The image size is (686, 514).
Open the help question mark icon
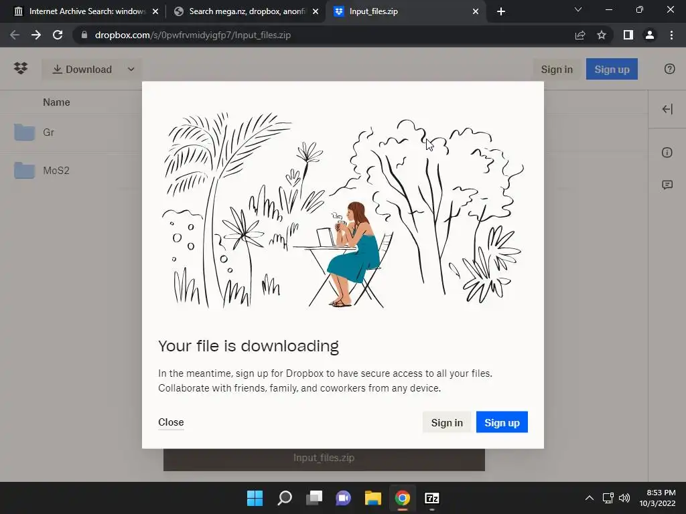click(669, 69)
